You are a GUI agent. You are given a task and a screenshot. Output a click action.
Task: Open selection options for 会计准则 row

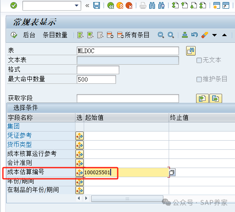(80, 163)
